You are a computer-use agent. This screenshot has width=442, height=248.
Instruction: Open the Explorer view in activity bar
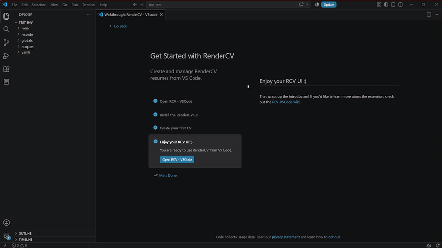click(x=6, y=16)
